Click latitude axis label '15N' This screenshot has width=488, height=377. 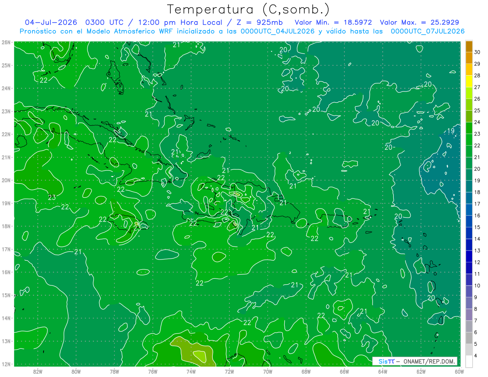pos(6,295)
